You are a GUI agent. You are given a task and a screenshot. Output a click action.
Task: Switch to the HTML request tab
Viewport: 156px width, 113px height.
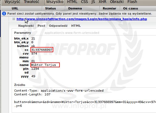[x=76, y=26]
